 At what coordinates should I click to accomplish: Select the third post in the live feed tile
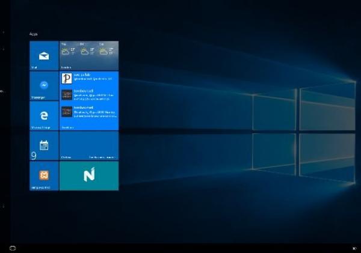point(89,112)
